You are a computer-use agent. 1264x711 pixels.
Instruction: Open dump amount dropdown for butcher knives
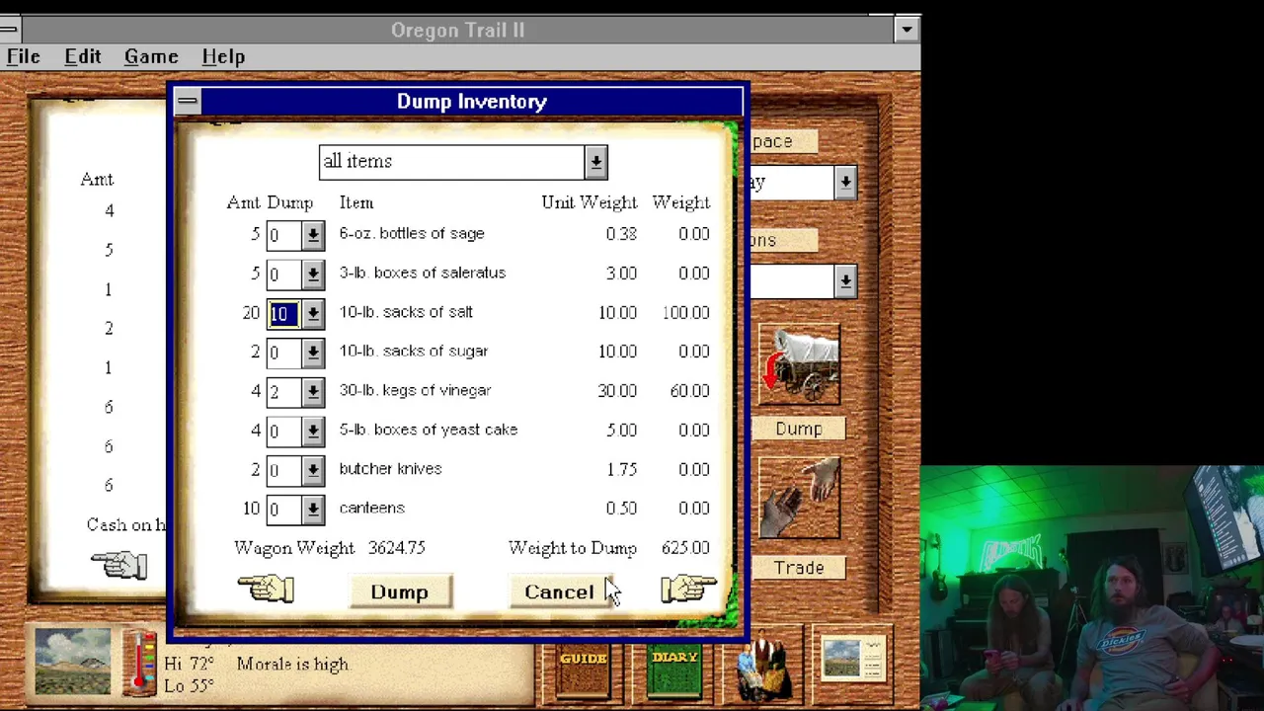click(x=313, y=470)
